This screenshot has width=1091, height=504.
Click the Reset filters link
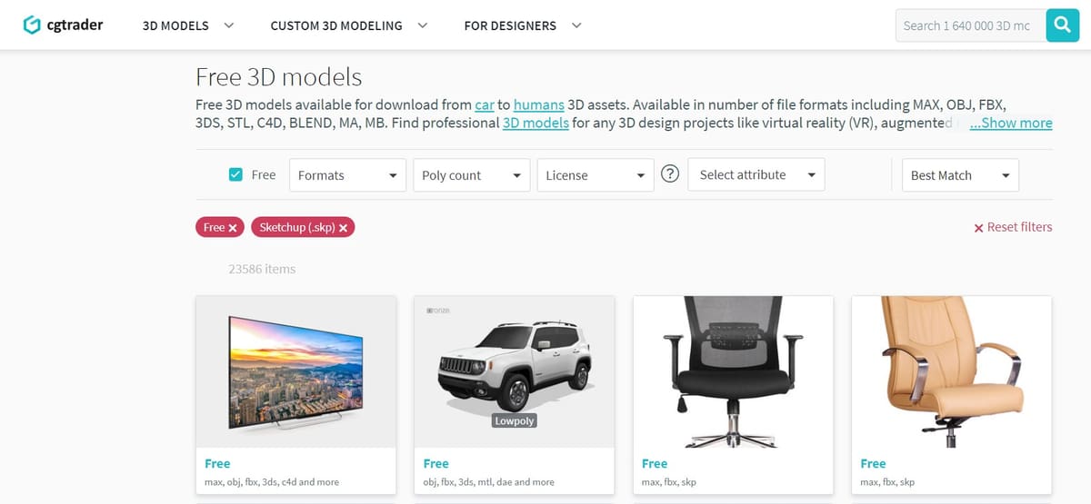click(x=1013, y=227)
